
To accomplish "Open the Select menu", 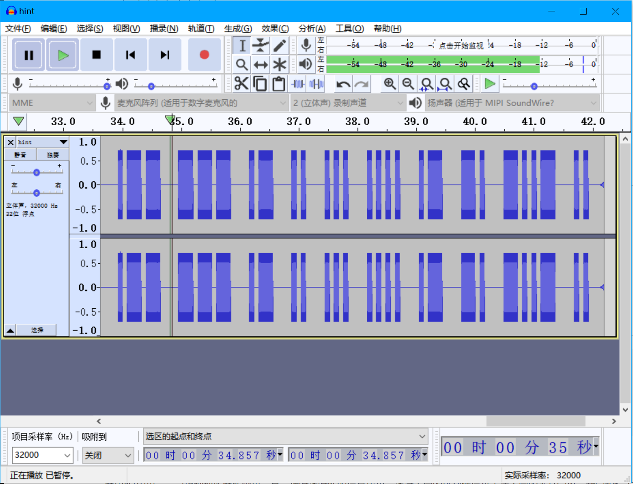I will click(x=90, y=29).
